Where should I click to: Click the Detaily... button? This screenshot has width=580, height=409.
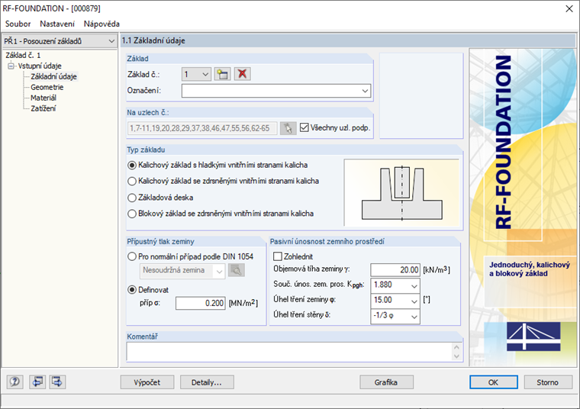pos(207,382)
